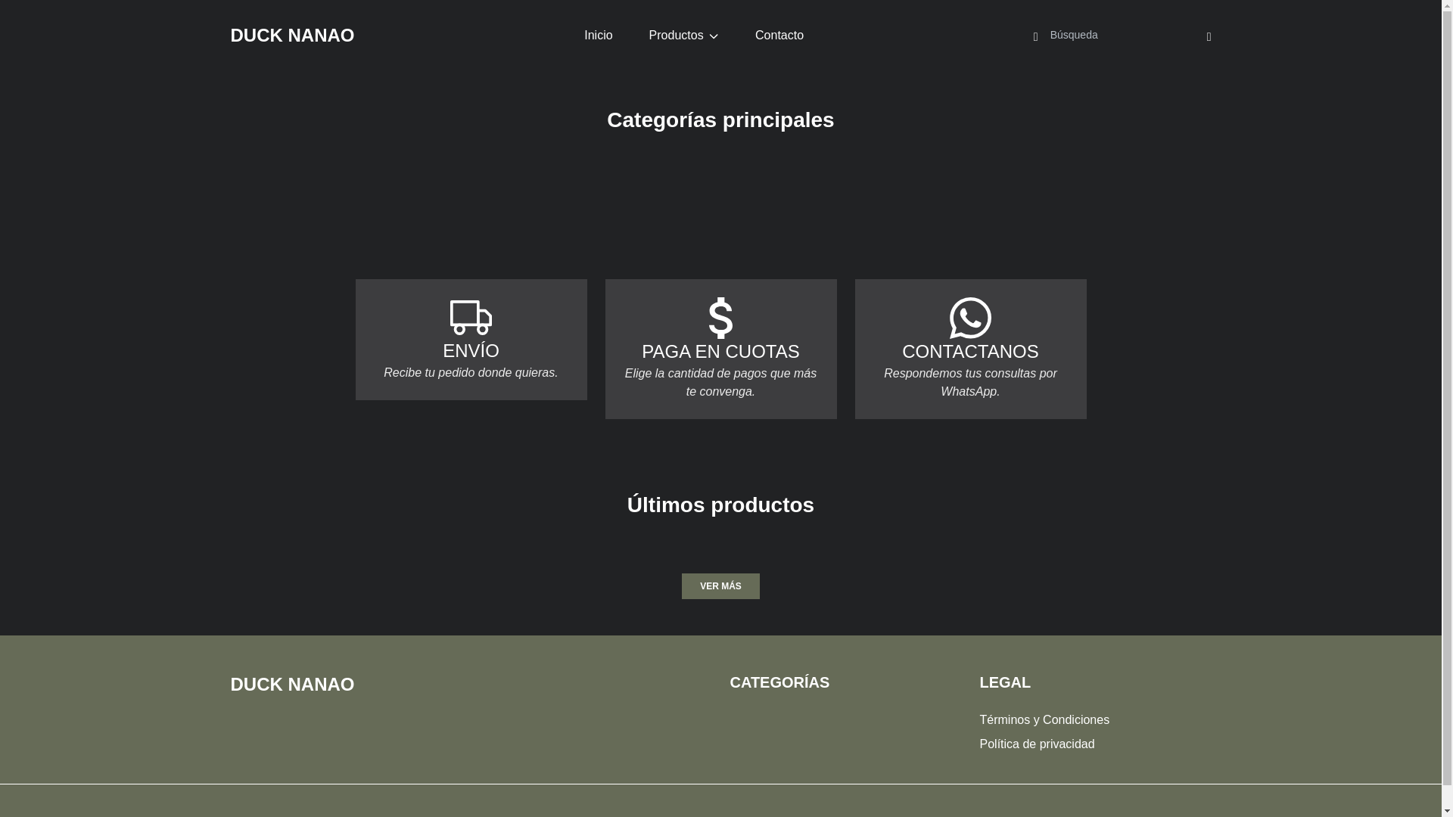Select the ENVÍO heading

click(x=471, y=351)
